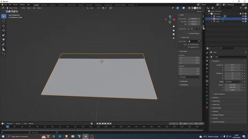248x139 pixels.
Task: Hide the Collection via its eye icon
Action: click(243, 14)
